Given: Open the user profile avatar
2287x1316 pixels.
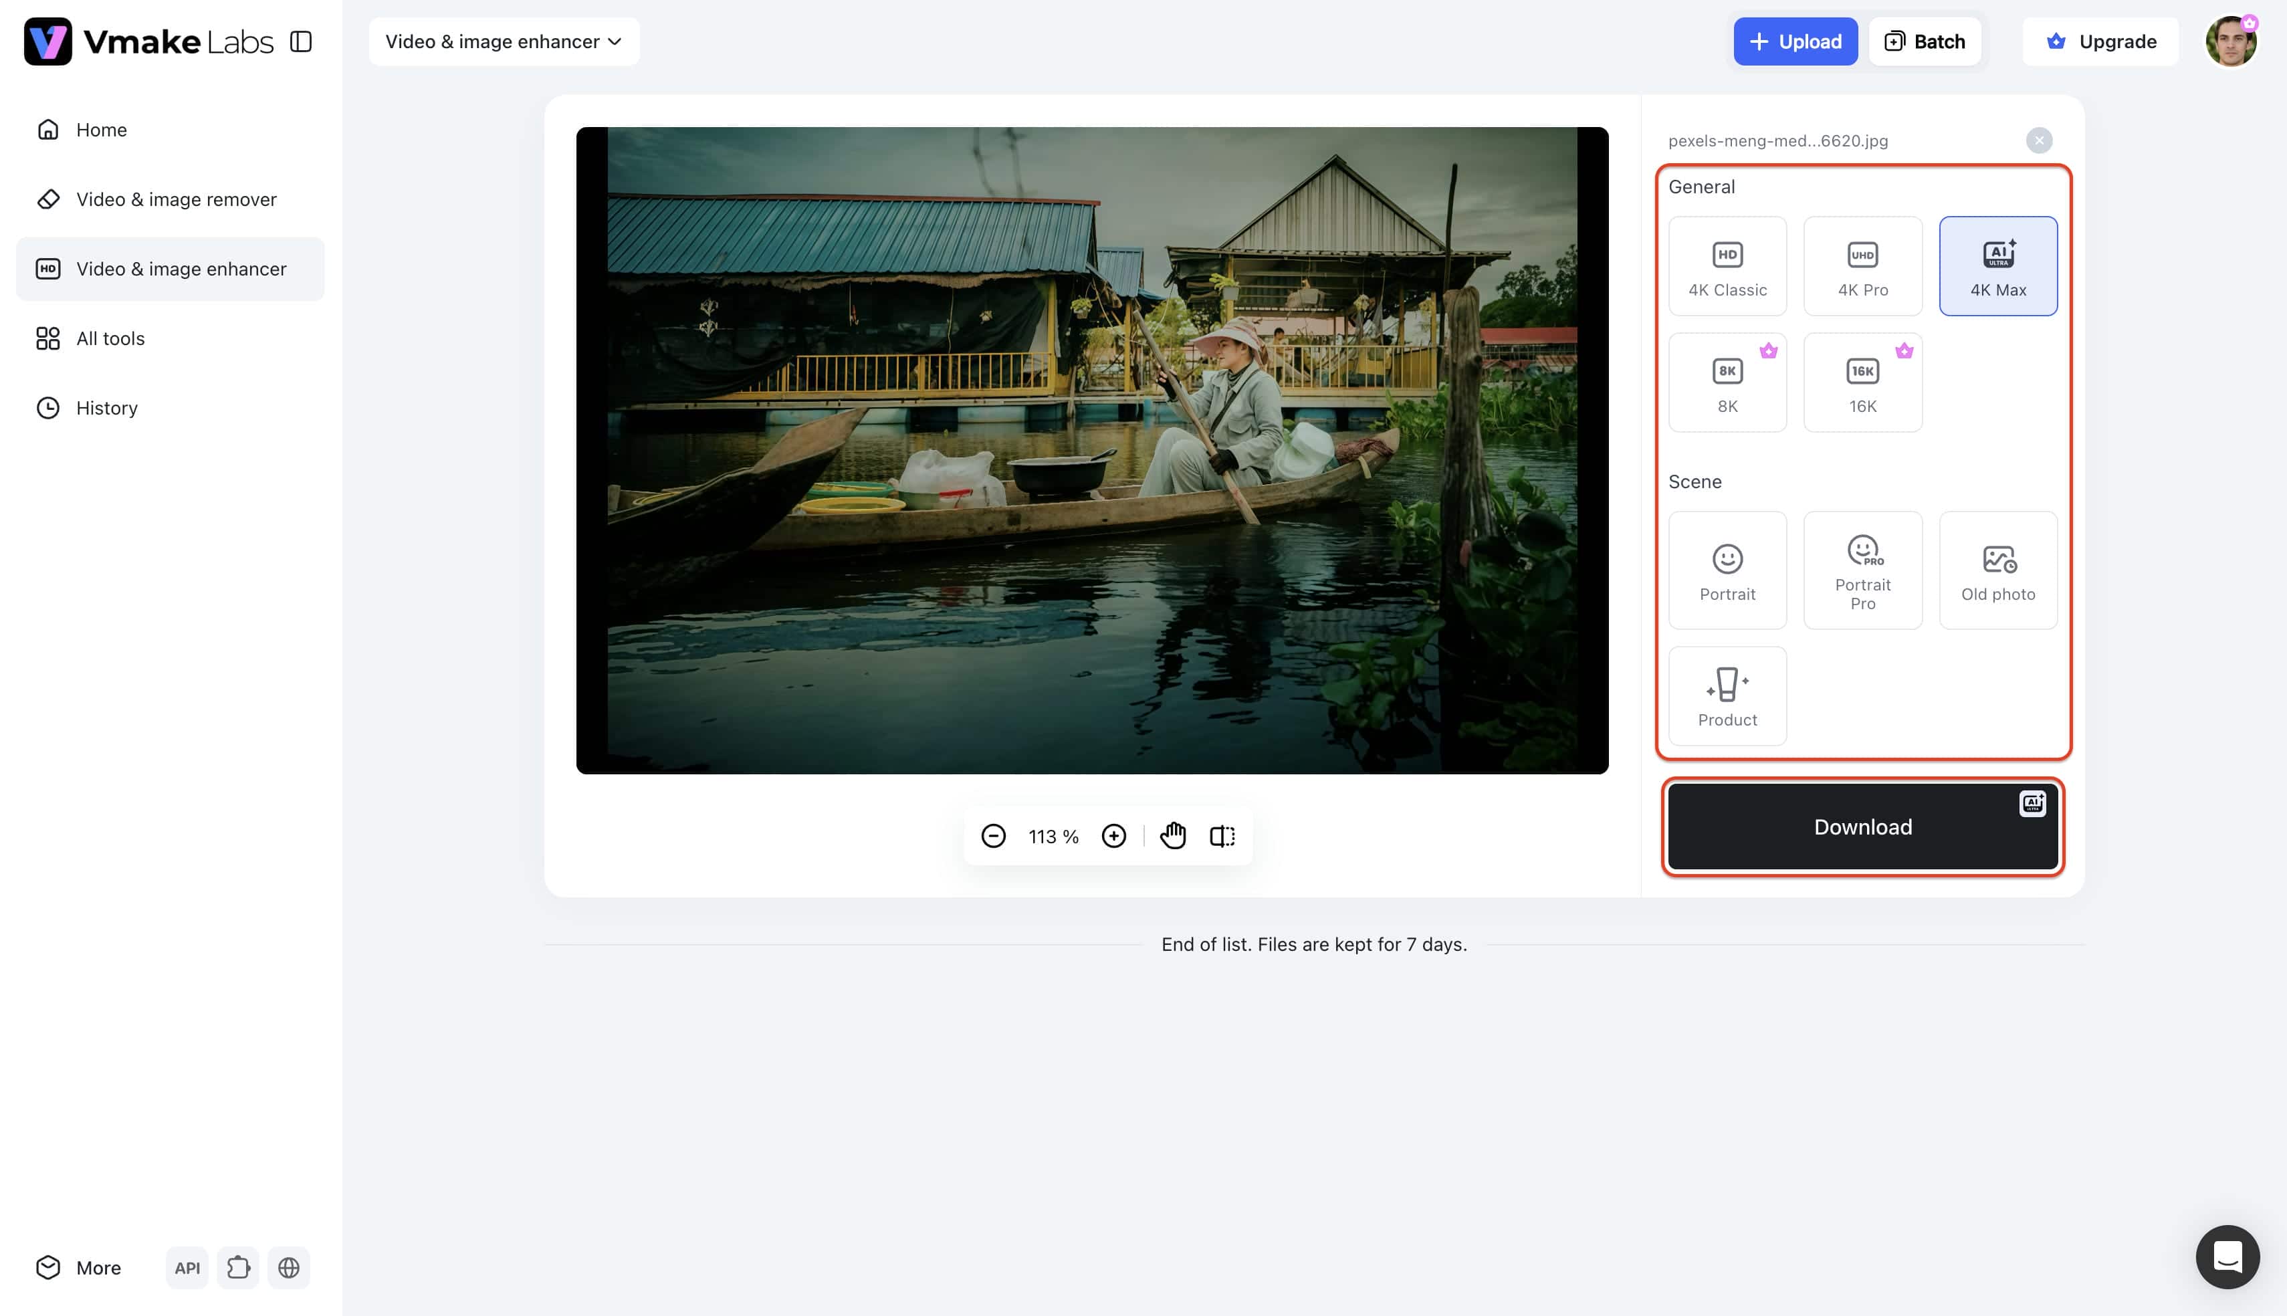Looking at the screenshot, I should [2230, 41].
